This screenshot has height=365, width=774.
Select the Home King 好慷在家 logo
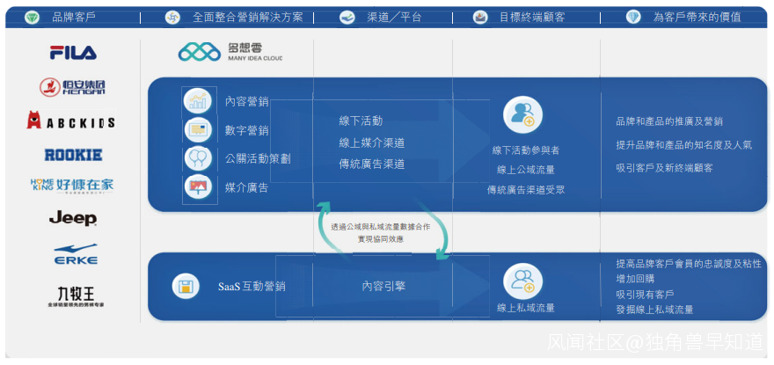tap(72, 186)
